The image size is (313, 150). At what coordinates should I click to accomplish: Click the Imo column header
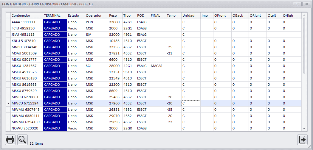207,15
